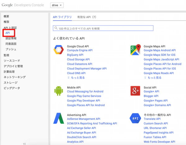Select API と認証 in the sidebar
186x145 pixels.
(10, 28)
